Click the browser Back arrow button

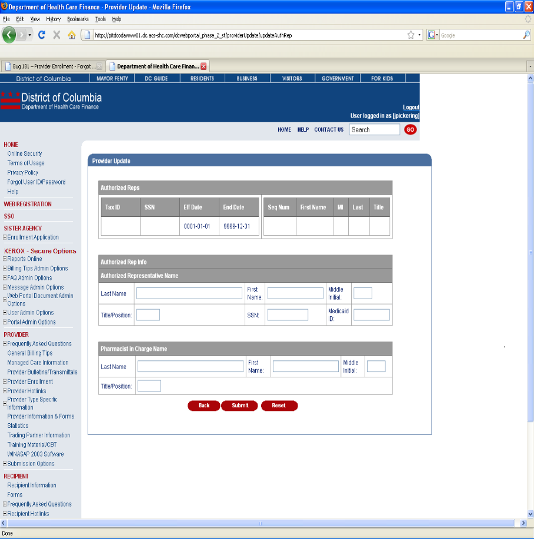[x=10, y=35]
